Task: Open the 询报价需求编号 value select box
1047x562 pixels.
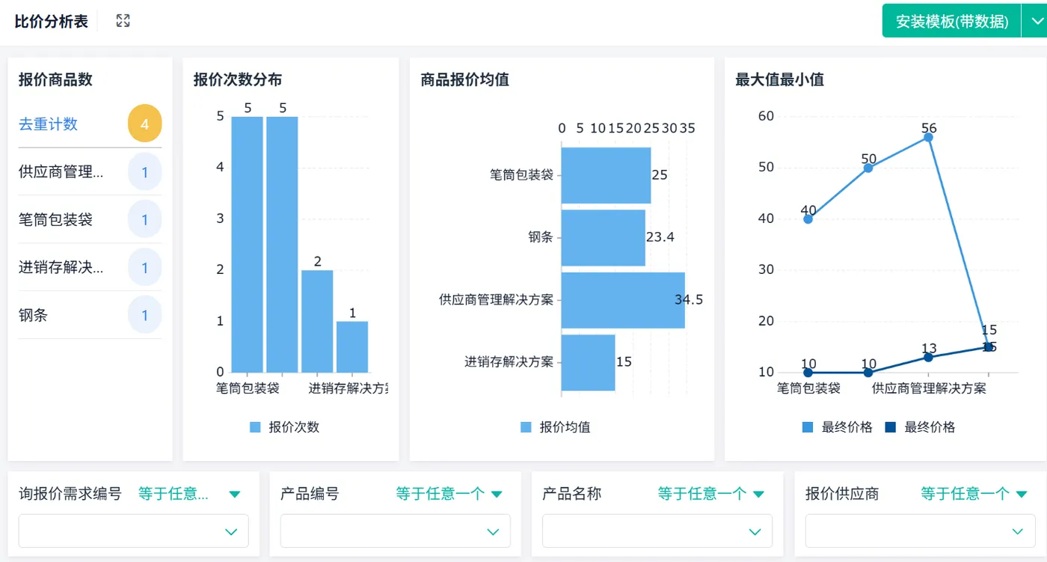Action: click(133, 531)
